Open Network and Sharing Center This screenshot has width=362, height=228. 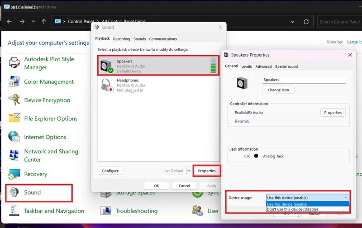tap(51, 156)
